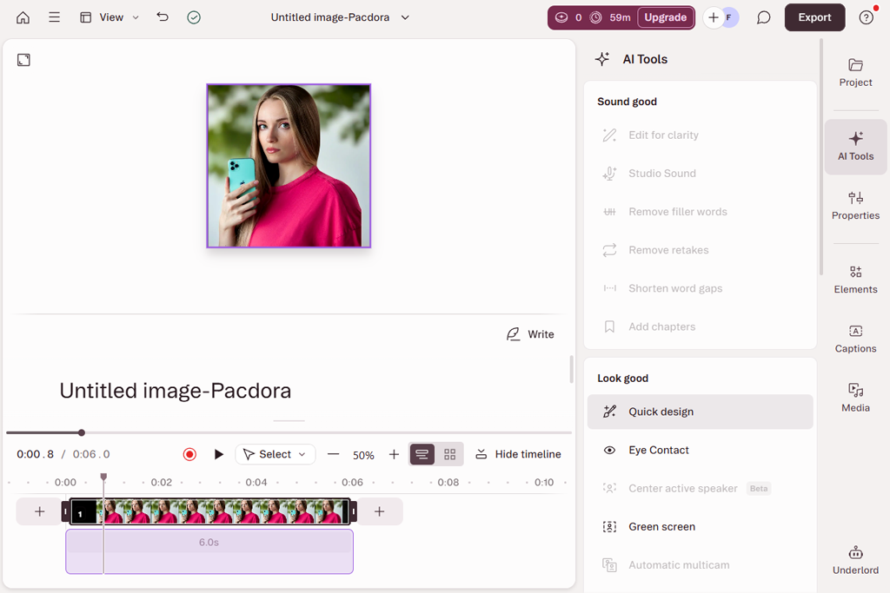Choose Quick design tool
The image size is (890, 593).
pos(700,412)
